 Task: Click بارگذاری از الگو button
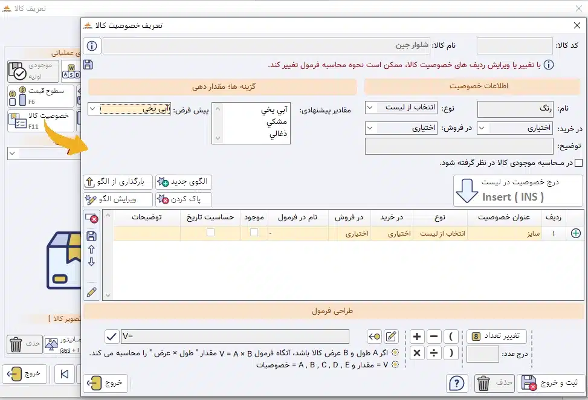point(118,182)
